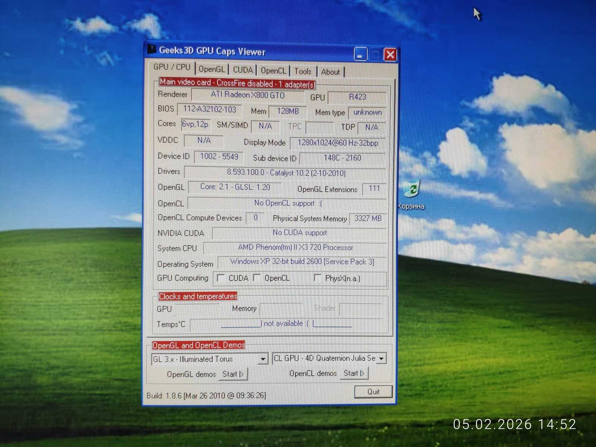Click the Drivers field with Catalyst 10.2
The height and width of the screenshot is (447, 596).
[285, 173]
